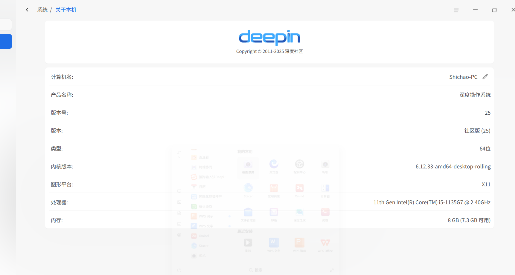The height and width of the screenshot is (275, 515).
Task: Open 应用商店 in the launcher grid
Action: (x=274, y=190)
